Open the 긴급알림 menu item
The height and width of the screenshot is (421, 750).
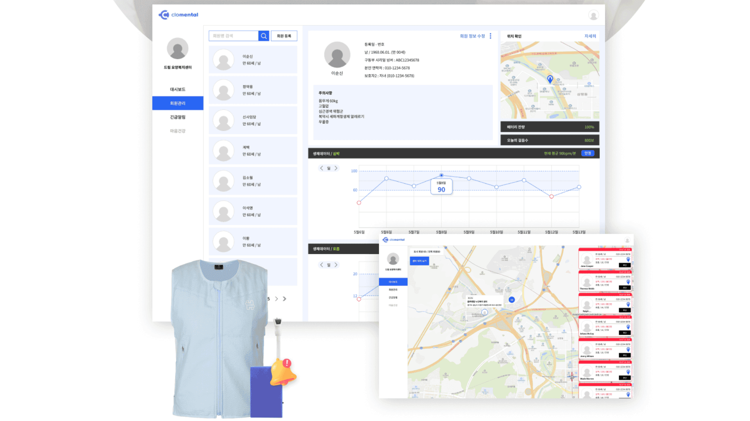point(178,117)
